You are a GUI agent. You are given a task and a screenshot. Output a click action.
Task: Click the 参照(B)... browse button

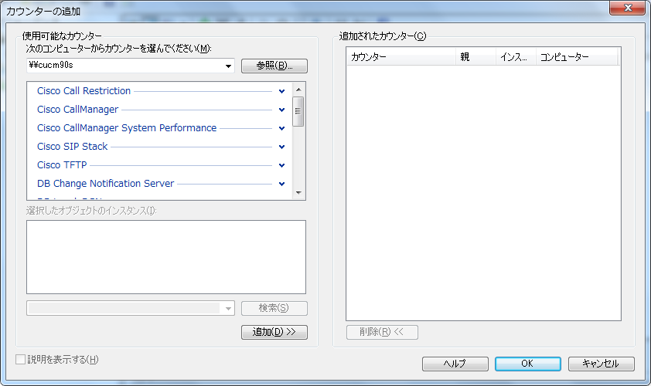tap(274, 66)
